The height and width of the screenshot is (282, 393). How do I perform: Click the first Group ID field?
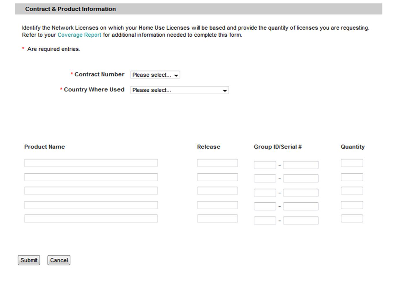pyautogui.click(x=265, y=164)
